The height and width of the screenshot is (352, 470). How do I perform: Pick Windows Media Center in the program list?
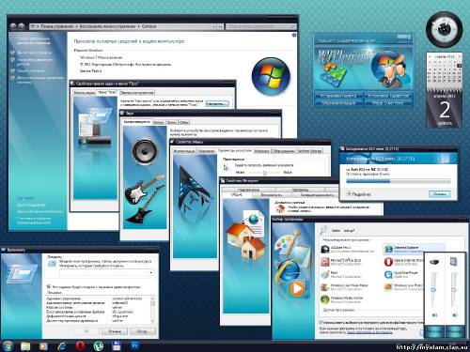tap(342, 299)
